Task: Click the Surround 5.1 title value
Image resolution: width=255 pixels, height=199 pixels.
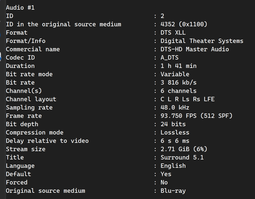Action: pos(182,157)
